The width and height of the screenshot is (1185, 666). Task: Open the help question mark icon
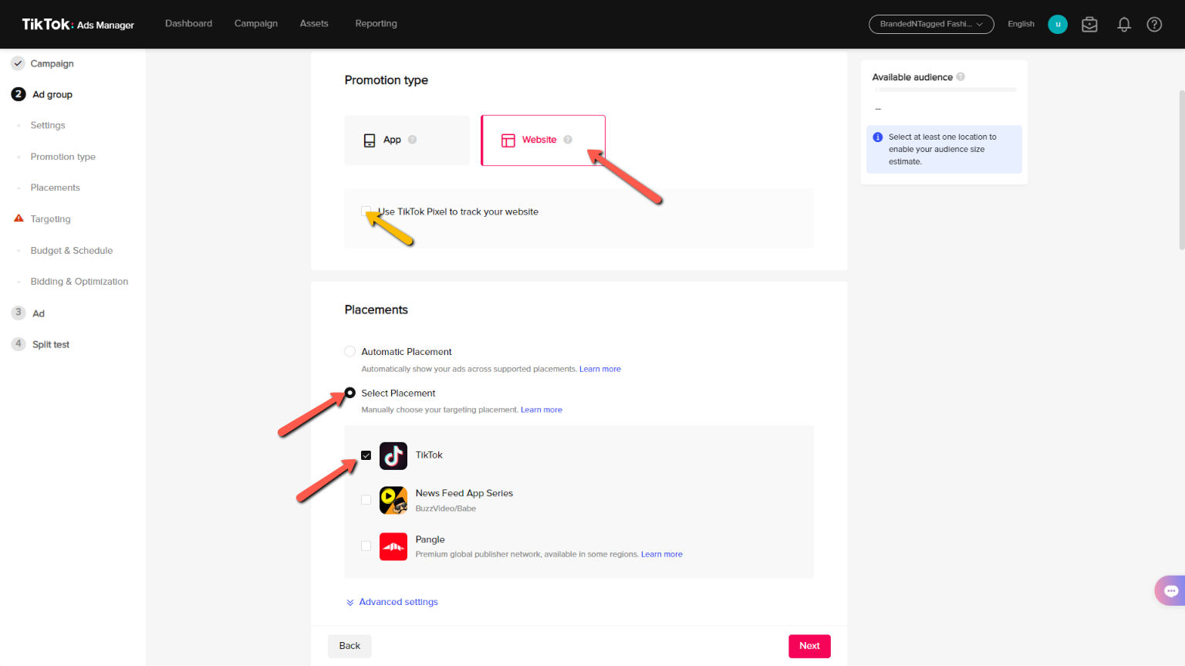coord(1154,25)
